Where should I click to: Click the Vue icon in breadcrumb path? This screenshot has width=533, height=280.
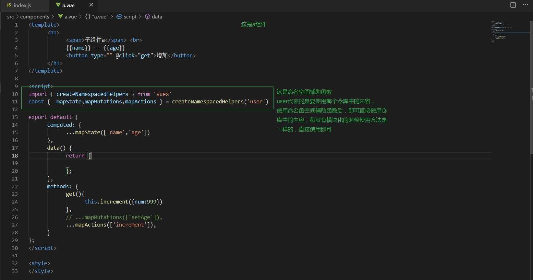(x=60, y=16)
